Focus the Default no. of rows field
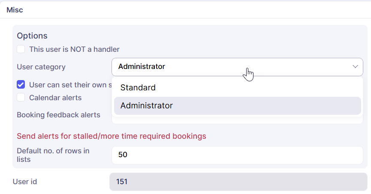Screen dimensions: 371x194 (237, 155)
